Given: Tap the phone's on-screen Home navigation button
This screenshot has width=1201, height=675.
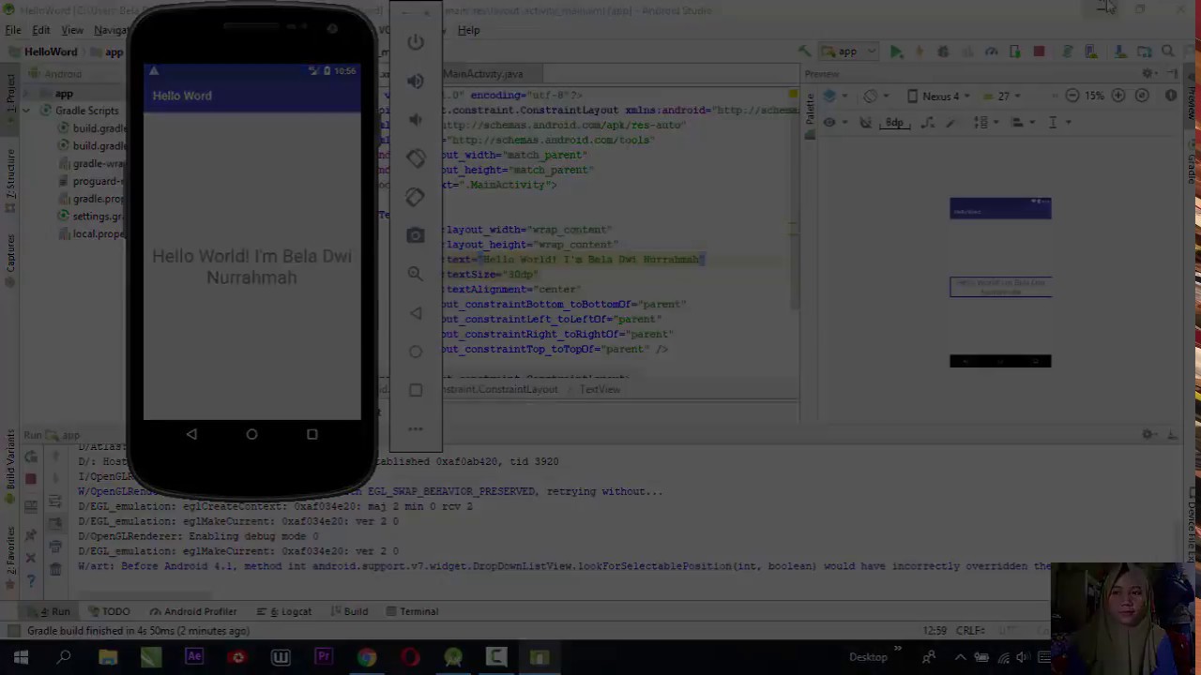Looking at the screenshot, I should coord(251,434).
